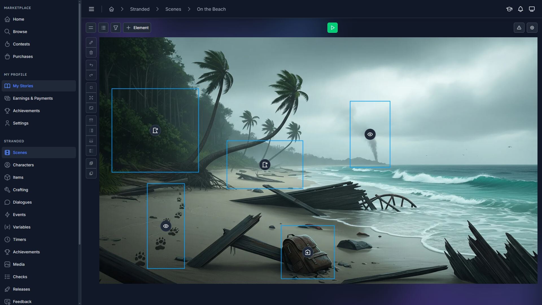The height and width of the screenshot is (305, 542).
Task: Open the filter options for scene elements
Action: (115, 27)
